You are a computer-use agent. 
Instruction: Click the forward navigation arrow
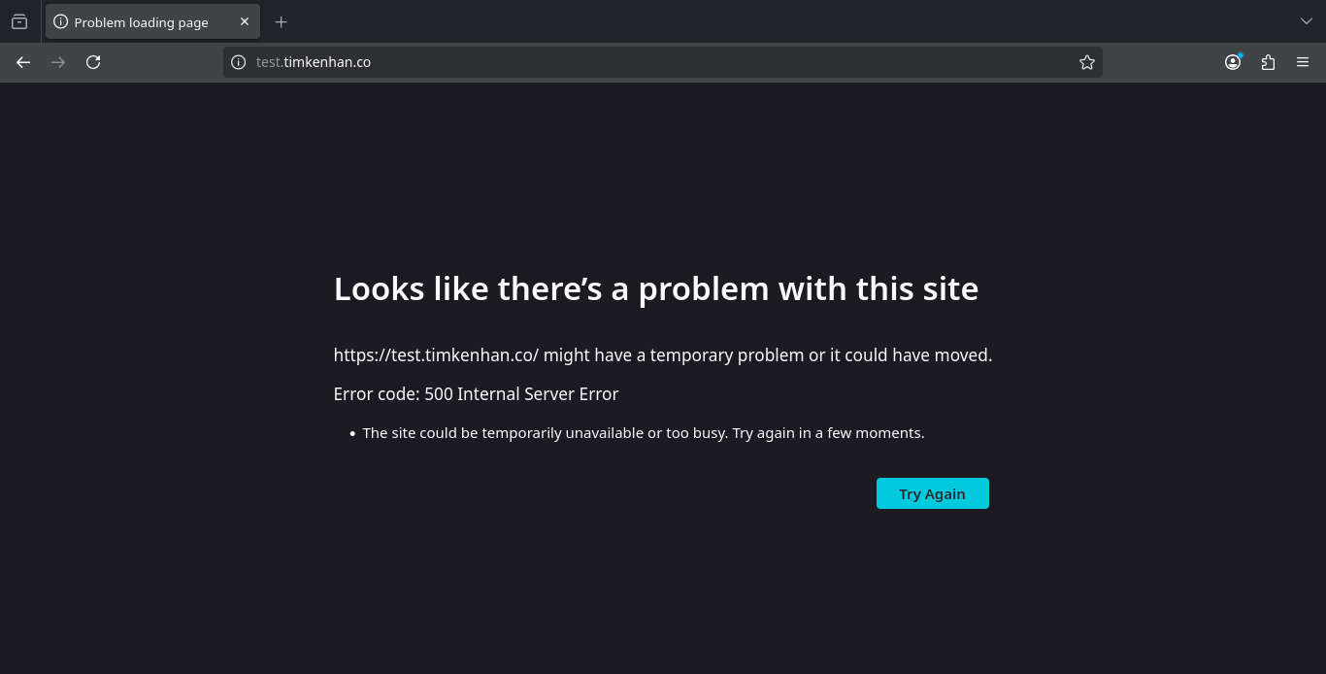[x=57, y=61]
